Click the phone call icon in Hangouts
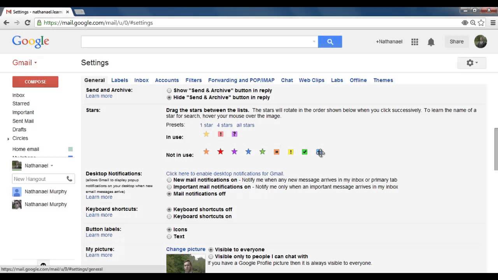Screen dimensions: 498x280 point(69,179)
